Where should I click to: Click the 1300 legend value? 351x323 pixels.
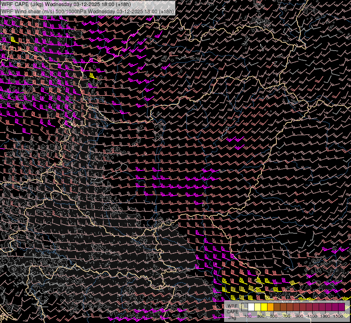pyautogui.click(x=325, y=316)
